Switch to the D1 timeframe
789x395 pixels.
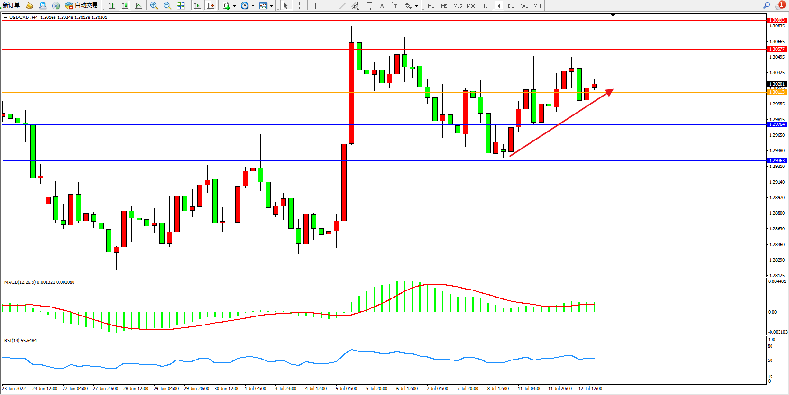pos(511,6)
